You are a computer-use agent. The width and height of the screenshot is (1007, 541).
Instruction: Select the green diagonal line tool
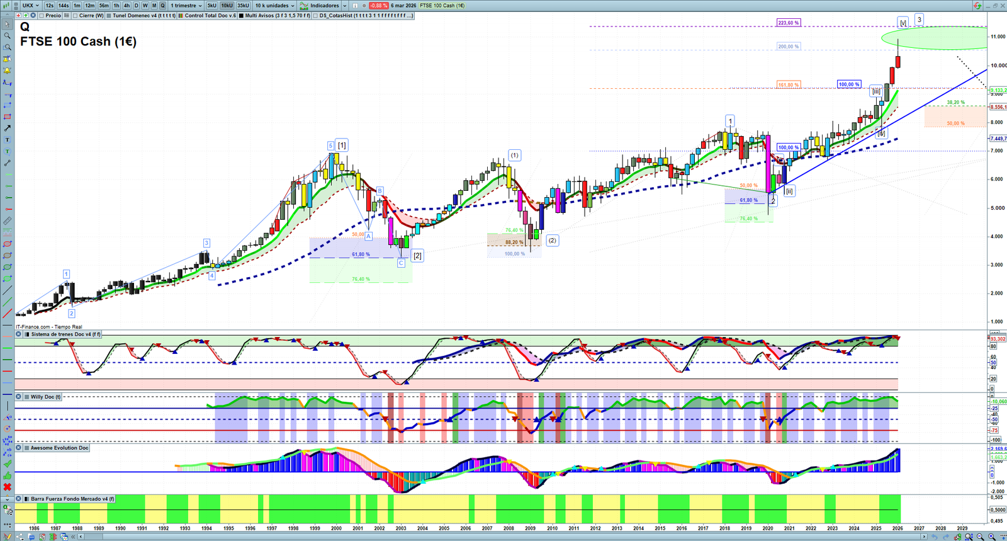point(7,302)
